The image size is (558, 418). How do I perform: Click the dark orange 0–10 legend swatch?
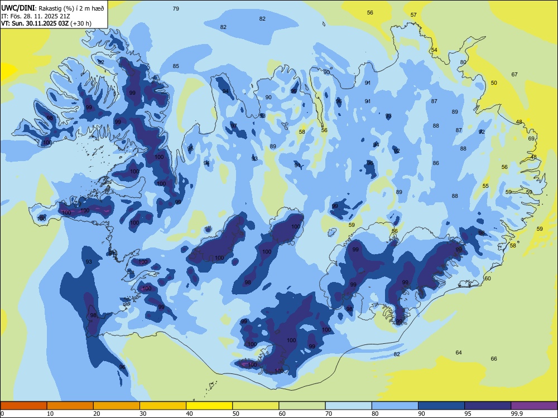pyautogui.click(x=23, y=406)
